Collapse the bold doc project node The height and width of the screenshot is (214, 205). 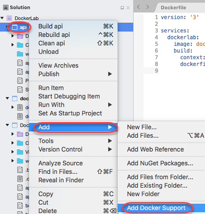click(7, 98)
